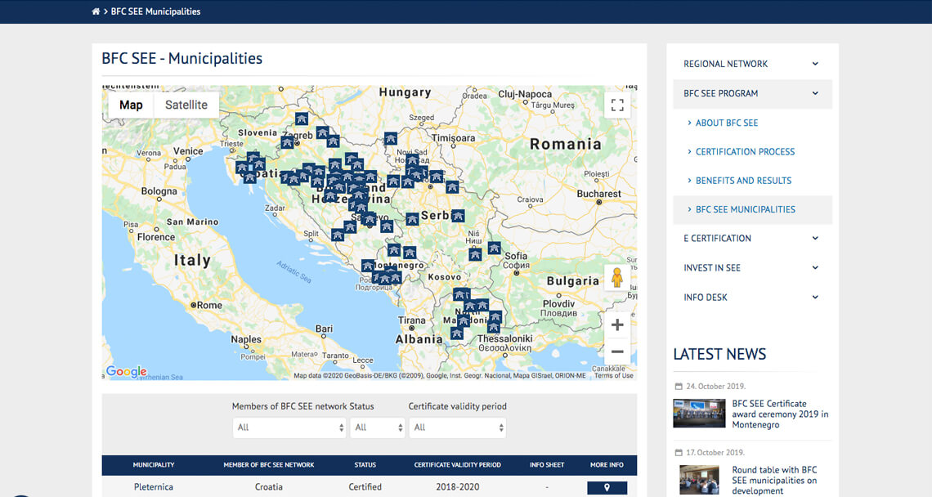This screenshot has width=932, height=497.
Task: Click the home icon in breadcrumb
Action: click(x=96, y=11)
